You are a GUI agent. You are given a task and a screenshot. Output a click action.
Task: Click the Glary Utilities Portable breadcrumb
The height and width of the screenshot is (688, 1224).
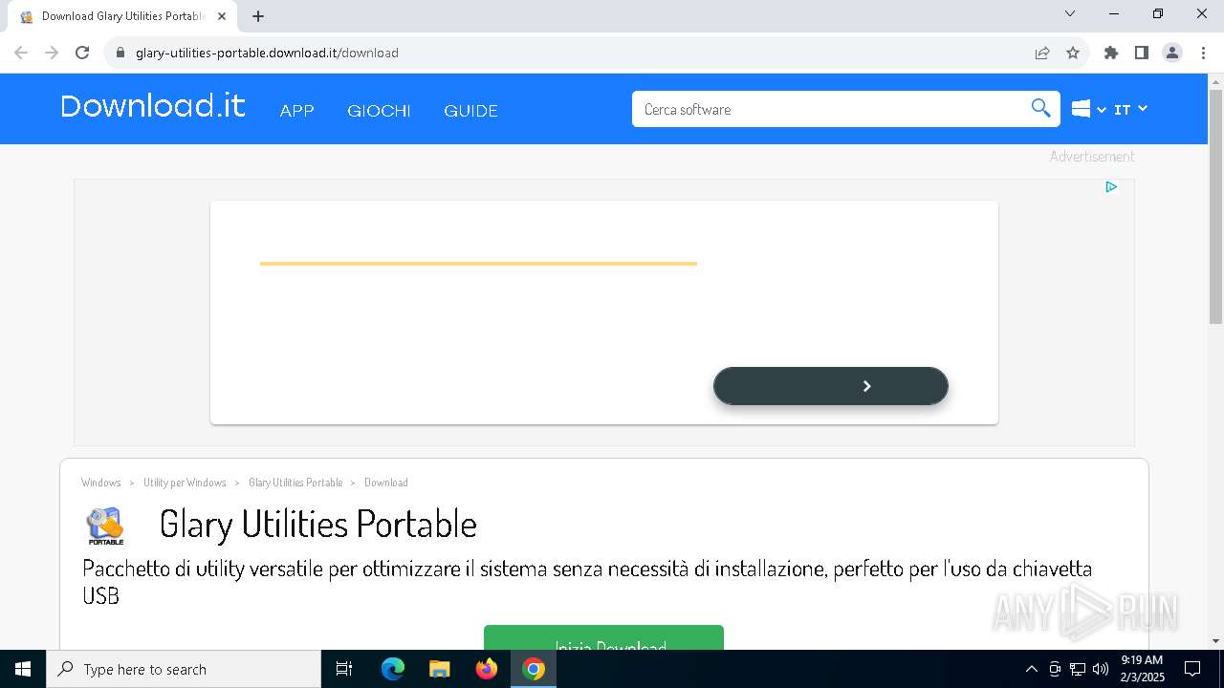[x=295, y=483]
